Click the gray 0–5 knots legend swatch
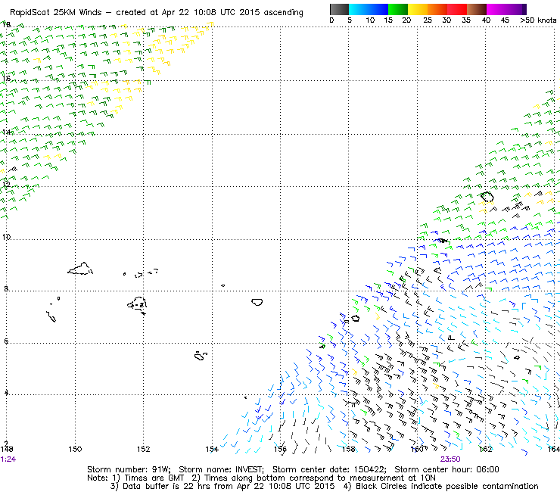 [339, 9]
